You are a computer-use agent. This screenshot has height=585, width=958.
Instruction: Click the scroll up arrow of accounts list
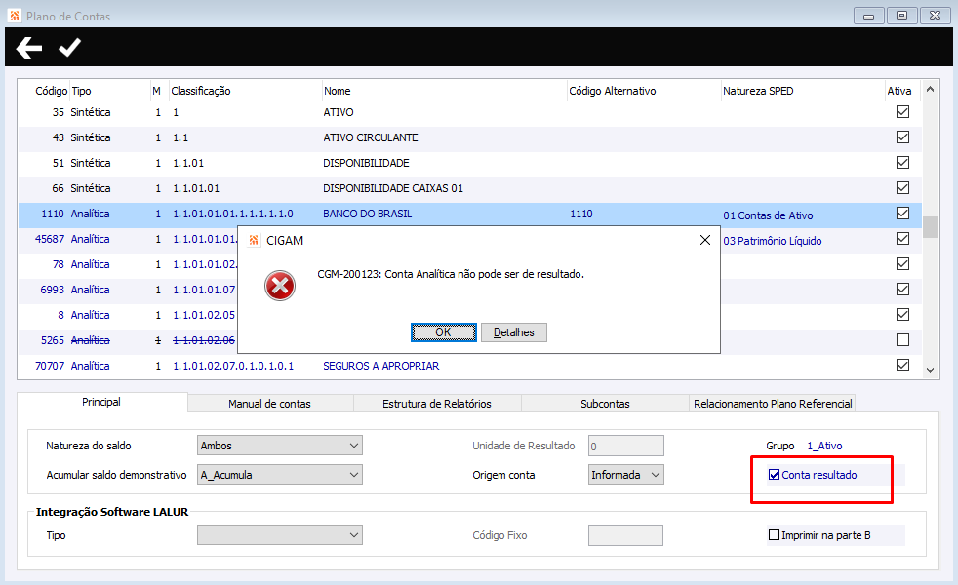click(x=930, y=89)
